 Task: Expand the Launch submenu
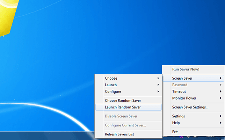pyautogui.click(x=129, y=85)
